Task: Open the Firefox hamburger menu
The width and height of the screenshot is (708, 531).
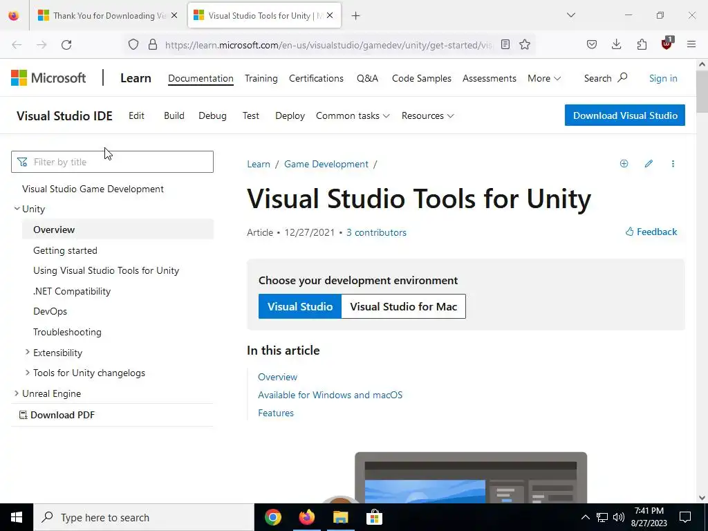Action: 691,44
